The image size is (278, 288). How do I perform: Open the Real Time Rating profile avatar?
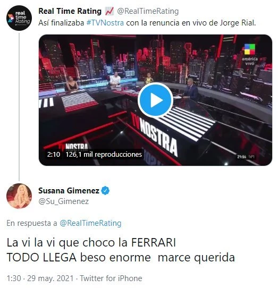19,18
